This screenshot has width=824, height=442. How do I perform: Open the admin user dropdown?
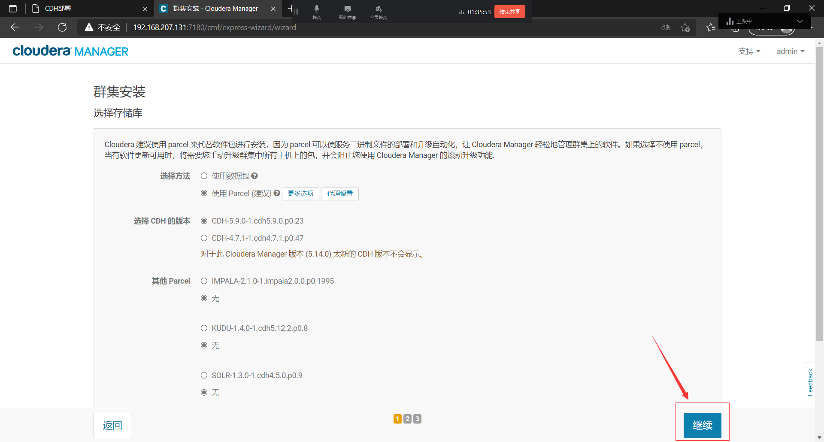791,51
